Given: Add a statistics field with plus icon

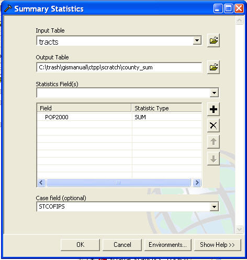Looking at the screenshot, I should [214, 109].
